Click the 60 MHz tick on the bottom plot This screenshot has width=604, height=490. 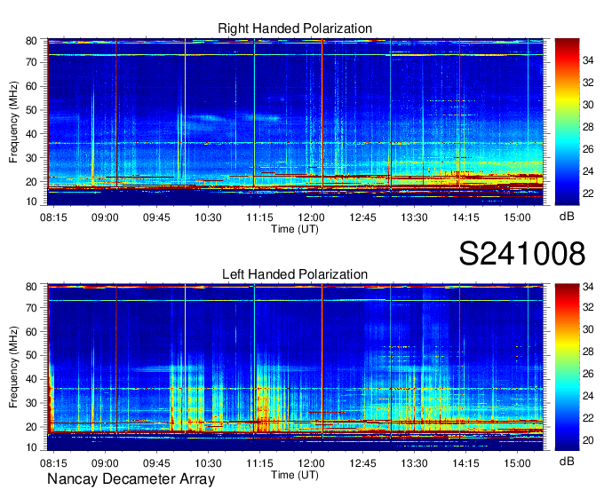31,332
